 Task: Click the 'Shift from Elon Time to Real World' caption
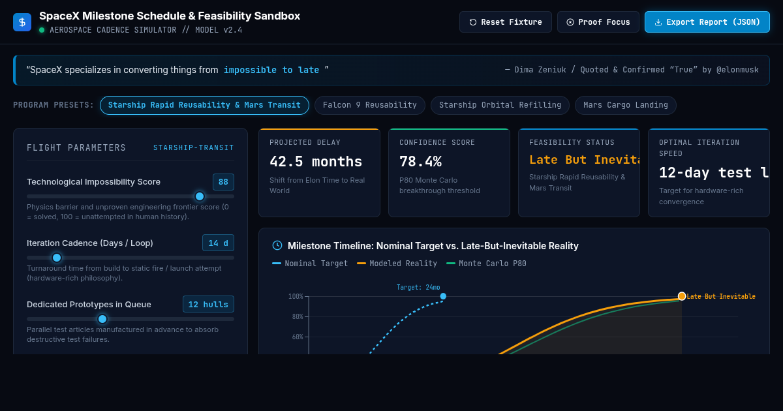[317, 185]
